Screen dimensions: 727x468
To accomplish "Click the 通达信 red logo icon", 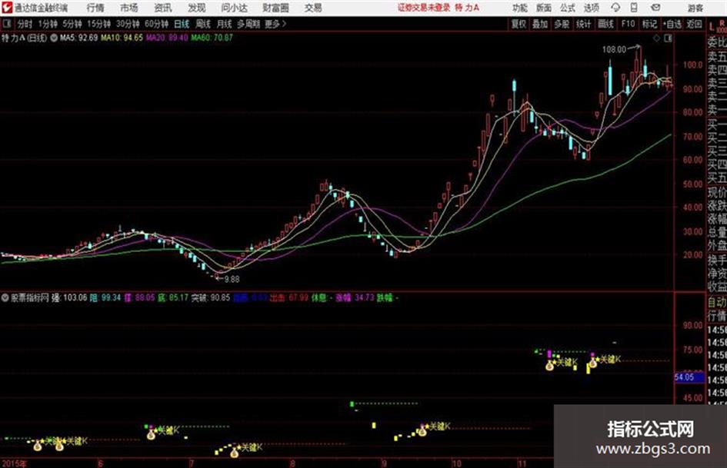I will (x=6, y=8).
